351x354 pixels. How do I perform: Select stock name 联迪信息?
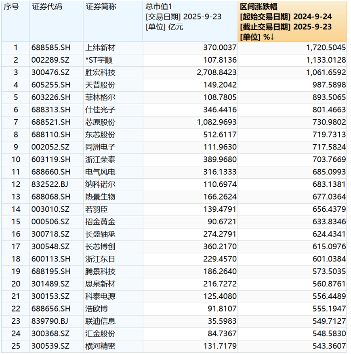tap(100, 321)
